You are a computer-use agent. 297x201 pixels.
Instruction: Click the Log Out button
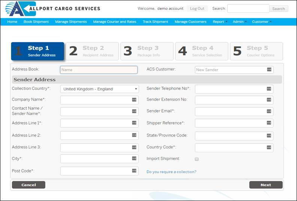(x=197, y=9)
